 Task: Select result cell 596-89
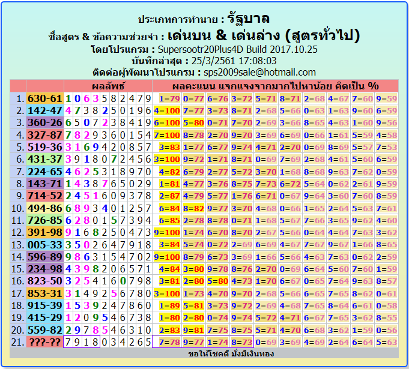[45, 257]
